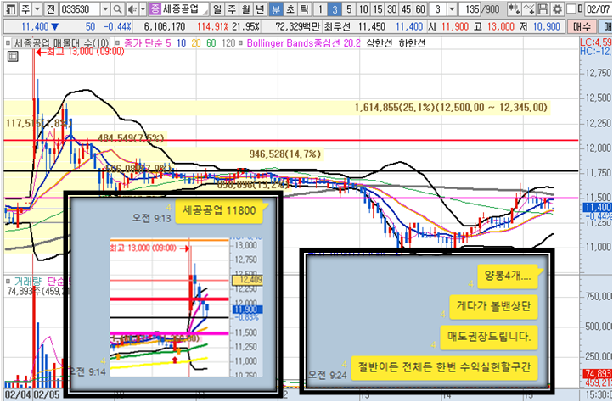The height and width of the screenshot is (402, 613).
Task: Click the gray 120 moving average label
Action: pos(228,42)
